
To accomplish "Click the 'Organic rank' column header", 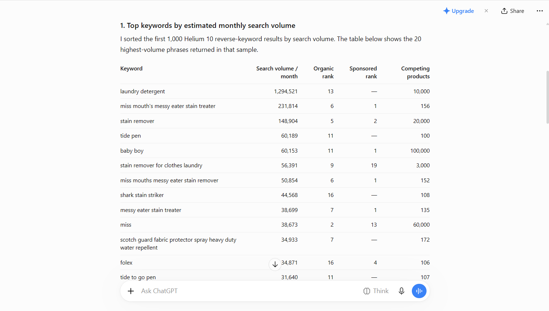I will 323,73.
